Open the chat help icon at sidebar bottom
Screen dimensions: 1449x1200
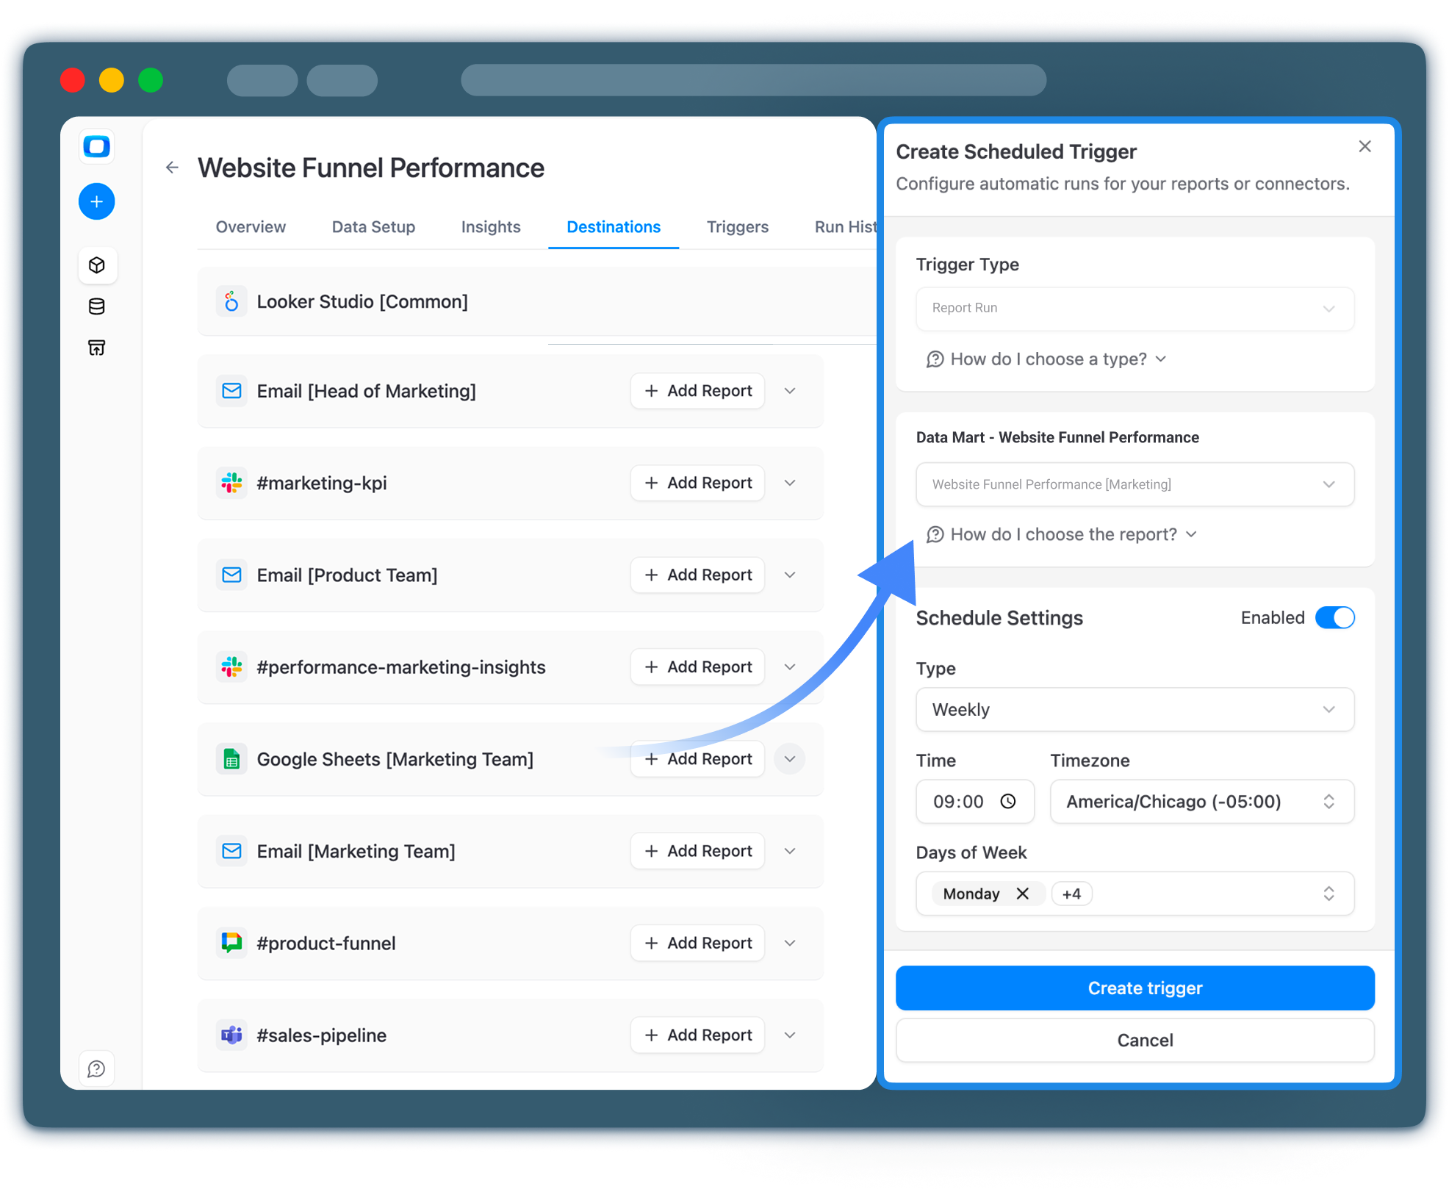(96, 1068)
